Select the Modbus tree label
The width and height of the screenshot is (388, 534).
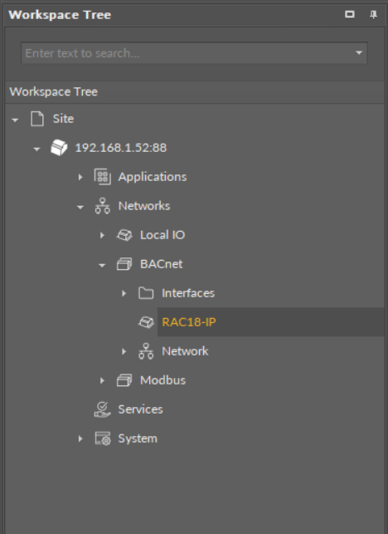click(x=162, y=380)
